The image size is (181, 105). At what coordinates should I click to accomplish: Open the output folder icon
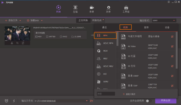(x=92, y=101)
